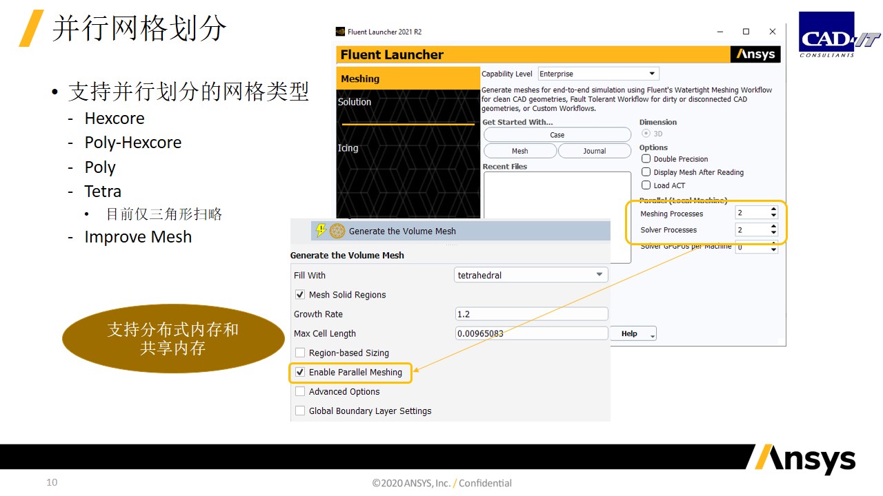
Task: Enable the Double Precision option
Action: [x=646, y=159]
